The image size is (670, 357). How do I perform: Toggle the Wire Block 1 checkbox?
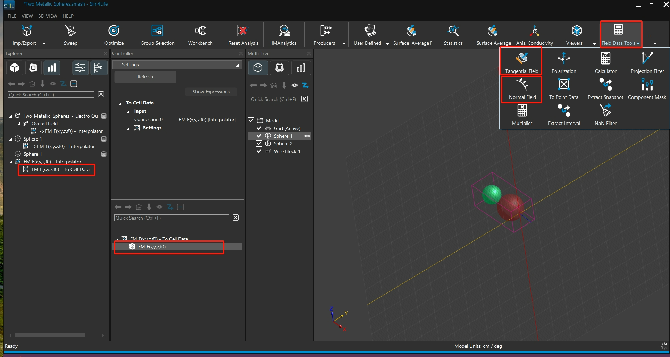pos(259,151)
